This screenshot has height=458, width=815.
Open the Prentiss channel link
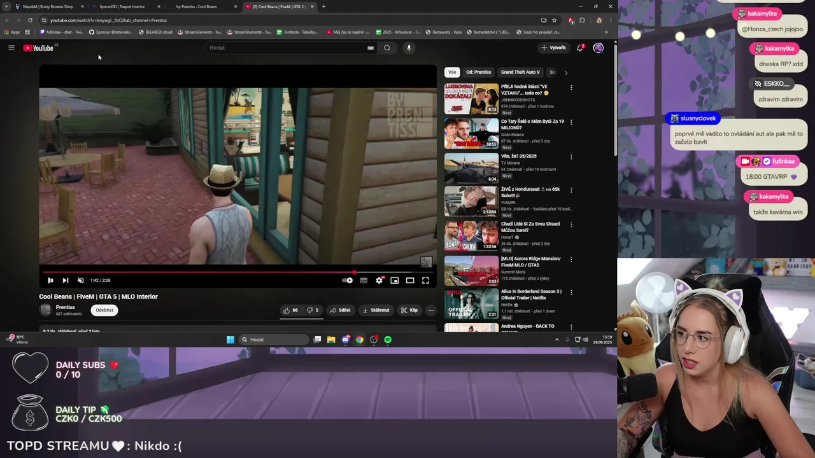point(65,307)
